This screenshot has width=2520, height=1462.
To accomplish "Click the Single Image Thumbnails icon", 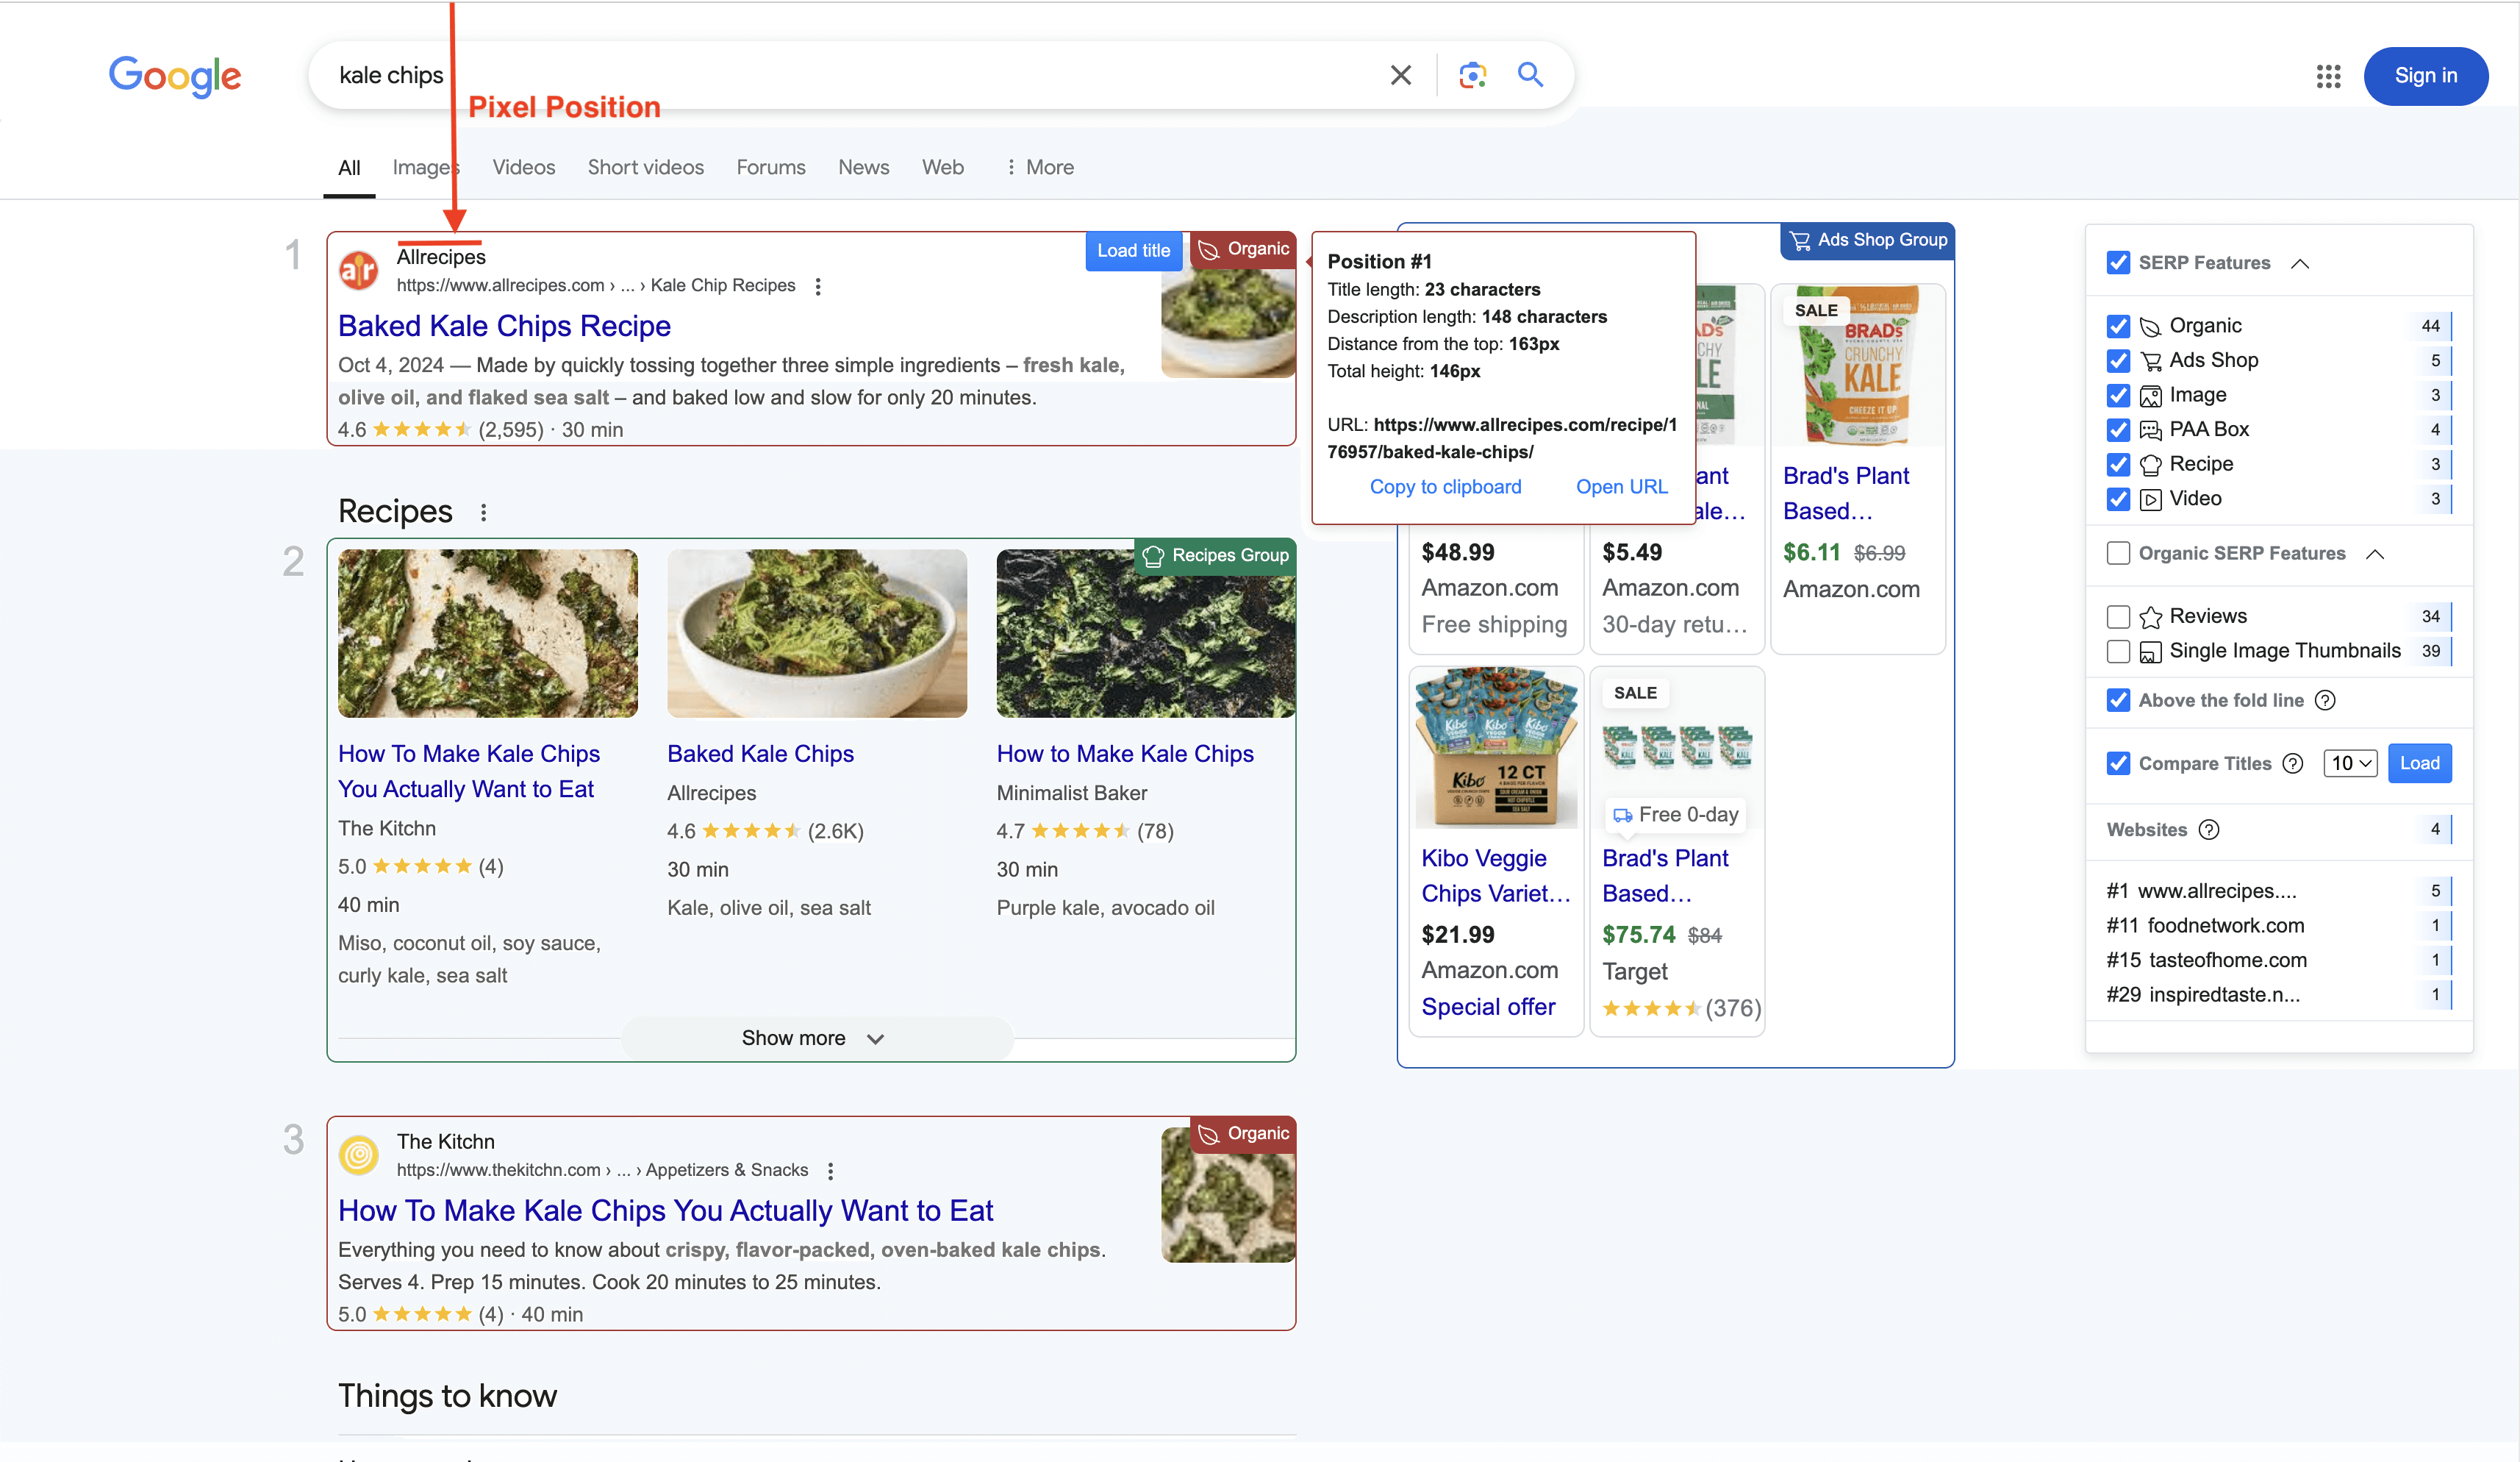I will tap(2150, 652).
